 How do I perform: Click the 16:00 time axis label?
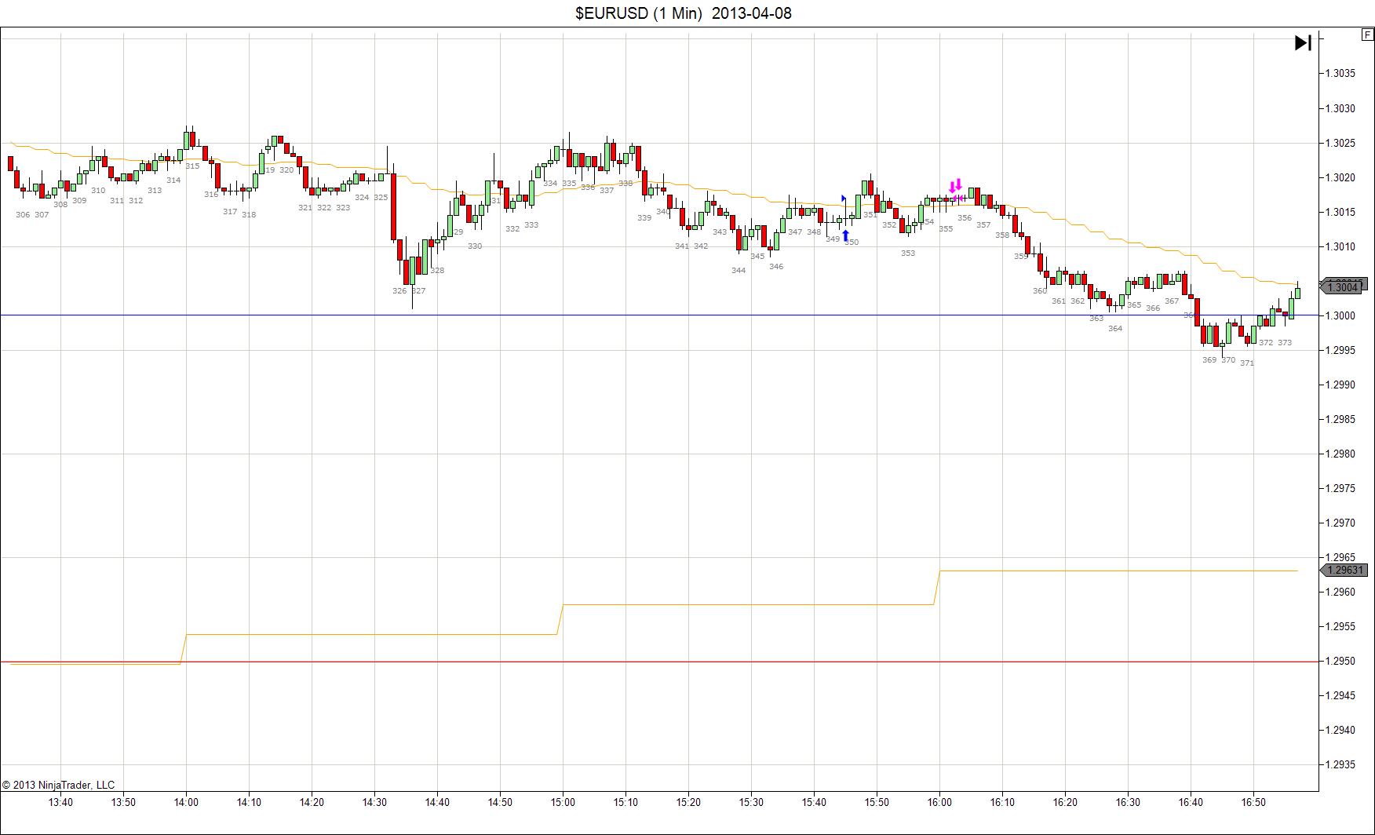939,802
